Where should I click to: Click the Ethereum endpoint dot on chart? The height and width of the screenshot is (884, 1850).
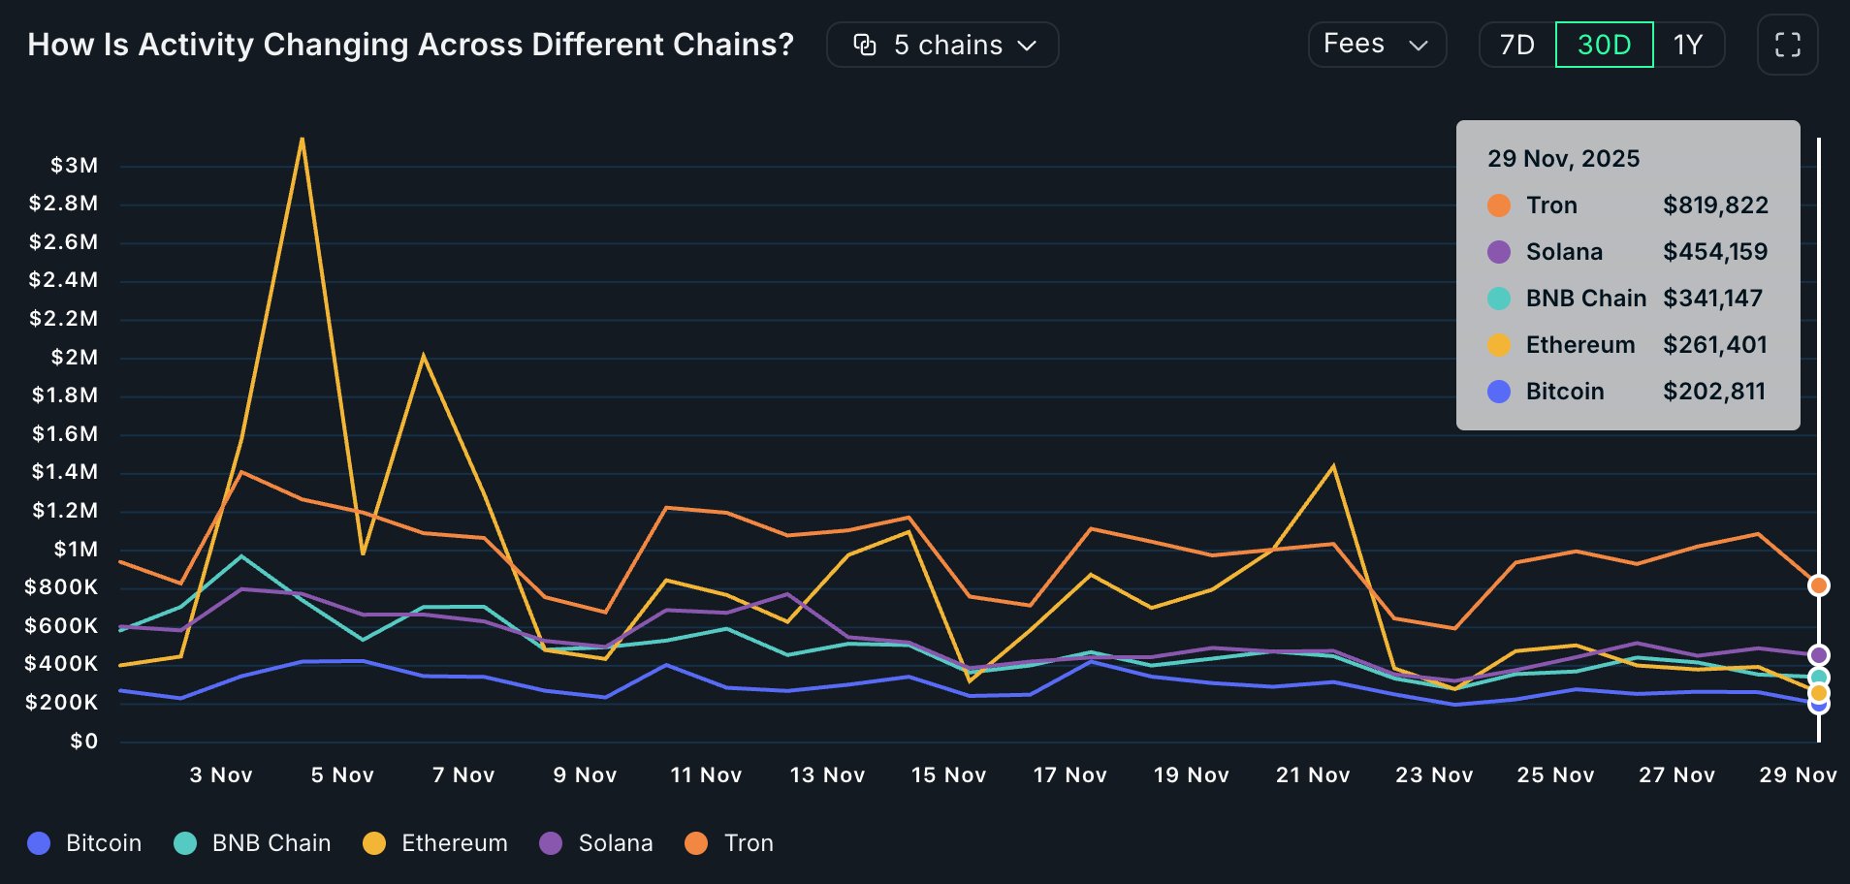pyautogui.click(x=1819, y=693)
